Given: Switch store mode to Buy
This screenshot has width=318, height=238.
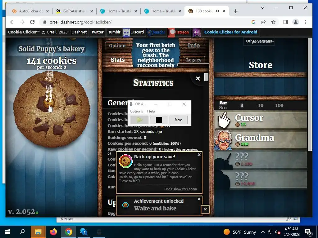Looking at the screenshot, I should [x=223, y=103].
